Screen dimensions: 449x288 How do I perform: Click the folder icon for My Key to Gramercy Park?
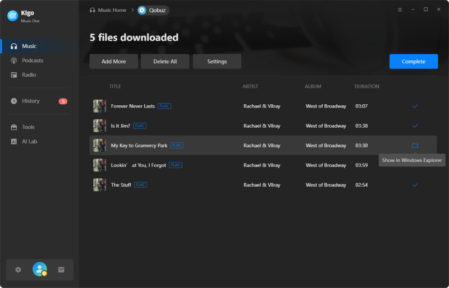[415, 145]
